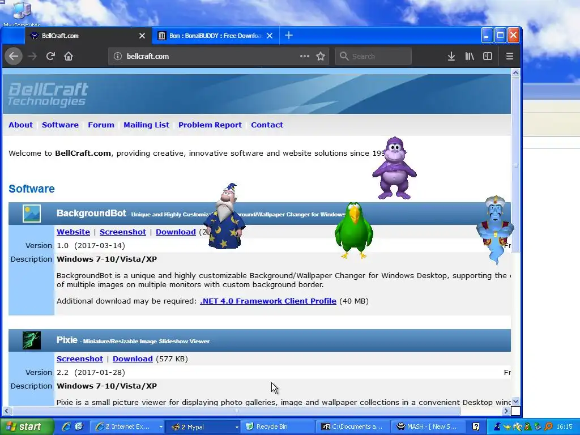
Task: Show site information icon in address bar
Action: (x=118, y=56)
